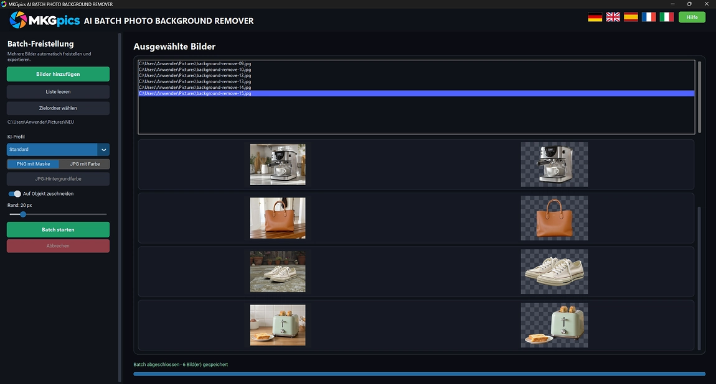
Task: Click the Rand margin slider handle
Action: [x=23, y=214]
